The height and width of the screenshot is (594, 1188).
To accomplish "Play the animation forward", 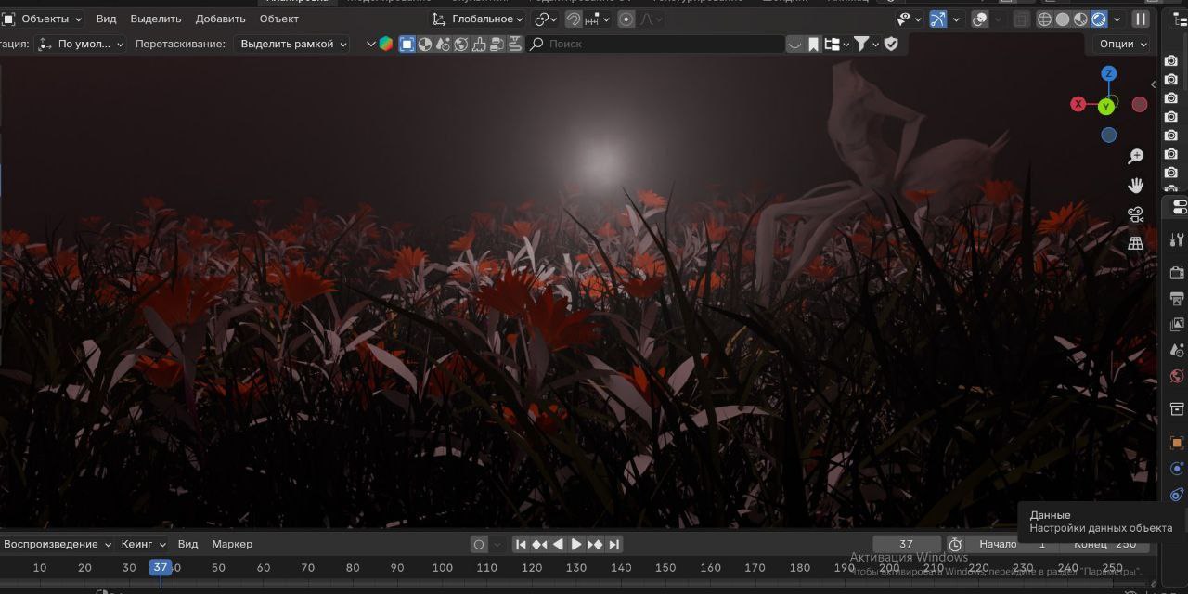I will point(576,544).
